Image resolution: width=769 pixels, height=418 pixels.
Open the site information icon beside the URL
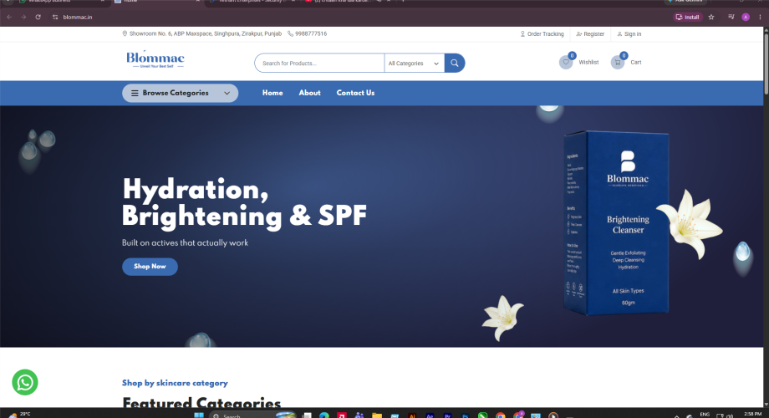tap(55, 18)
